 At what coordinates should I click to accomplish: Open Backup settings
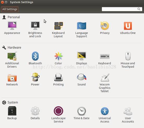tap(12, 113)
